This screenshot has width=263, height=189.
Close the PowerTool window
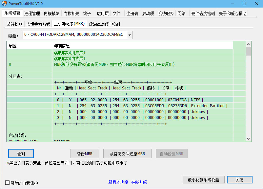click(x=257, y=4)
